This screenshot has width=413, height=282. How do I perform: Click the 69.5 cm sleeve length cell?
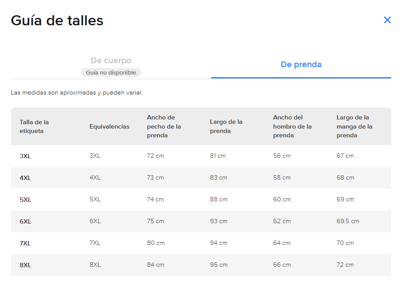coord(348,221)
